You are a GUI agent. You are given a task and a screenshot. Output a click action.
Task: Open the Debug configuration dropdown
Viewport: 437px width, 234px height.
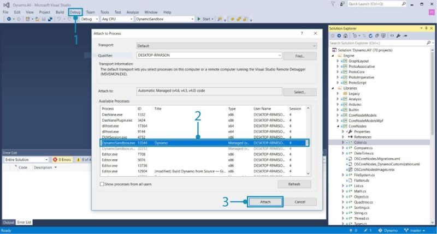[x=97, y=19]
